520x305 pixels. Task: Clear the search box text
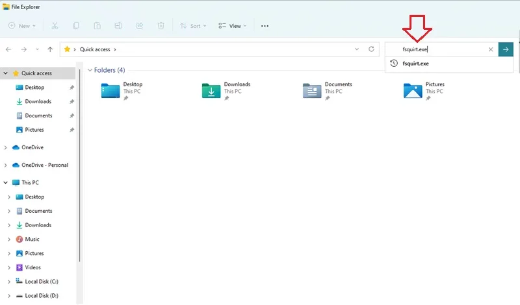491,49
